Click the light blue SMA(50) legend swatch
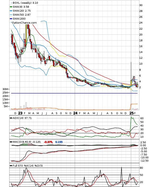This screenshot has height=187, width=150. point(11,15)
